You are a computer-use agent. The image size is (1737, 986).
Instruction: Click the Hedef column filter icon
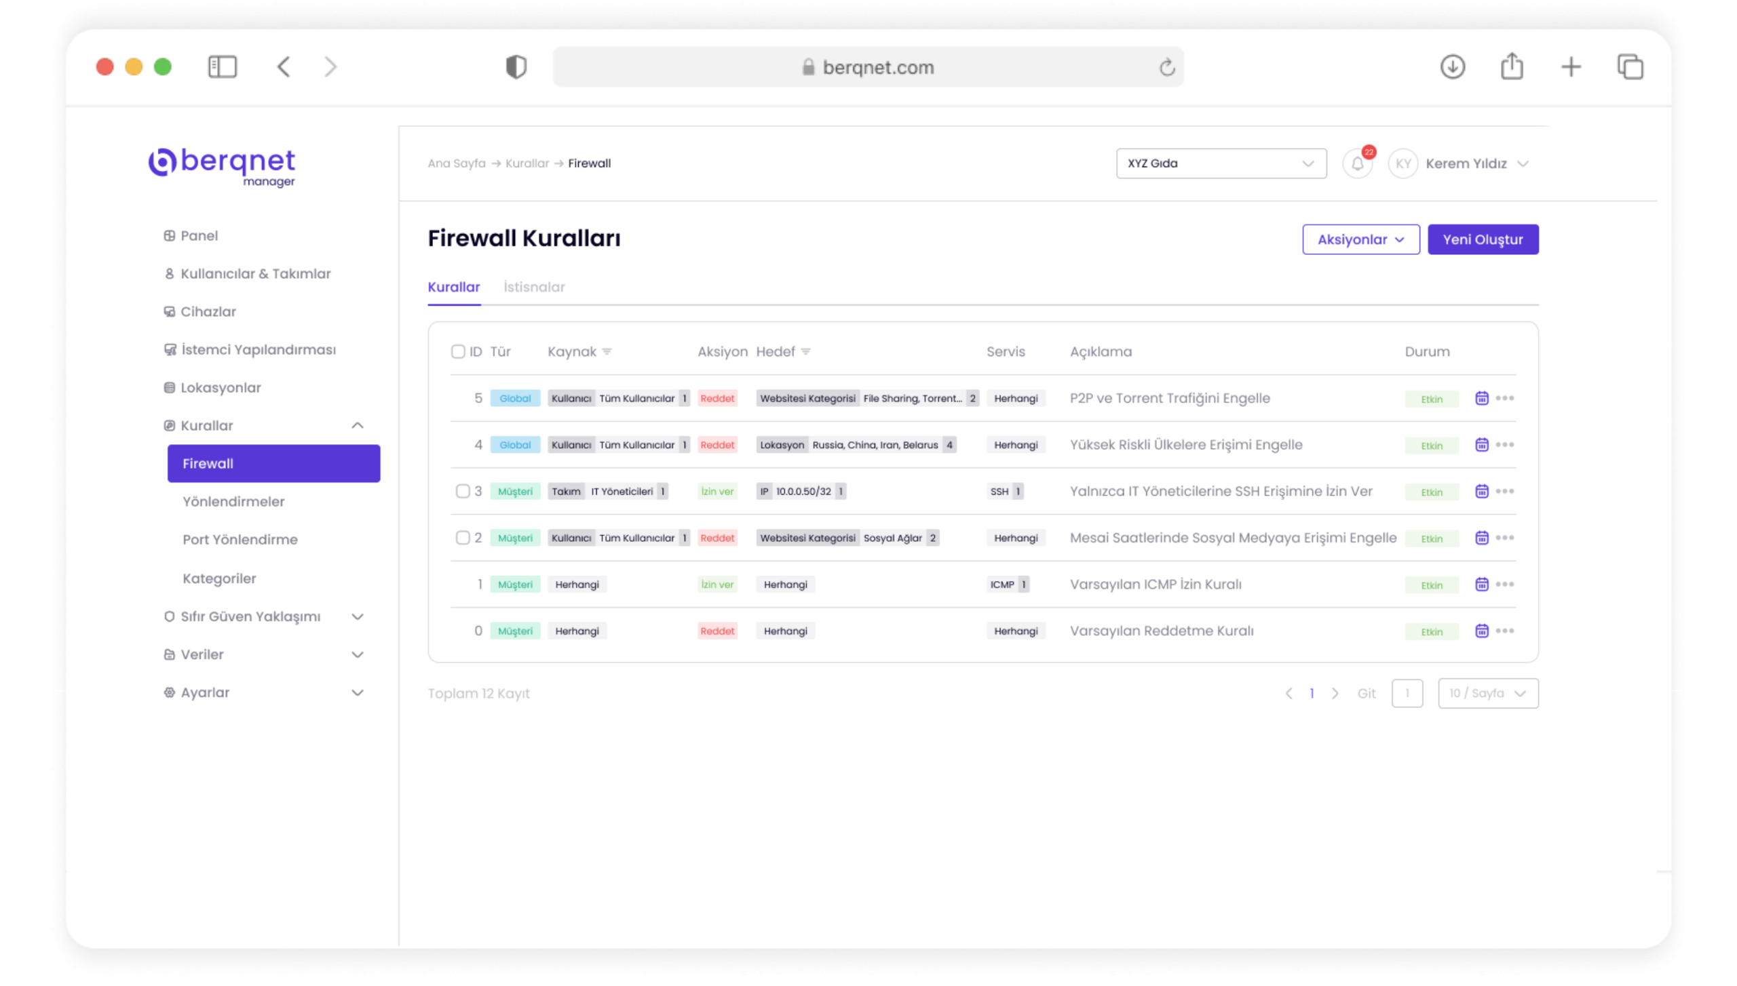(x=805, y=351)
